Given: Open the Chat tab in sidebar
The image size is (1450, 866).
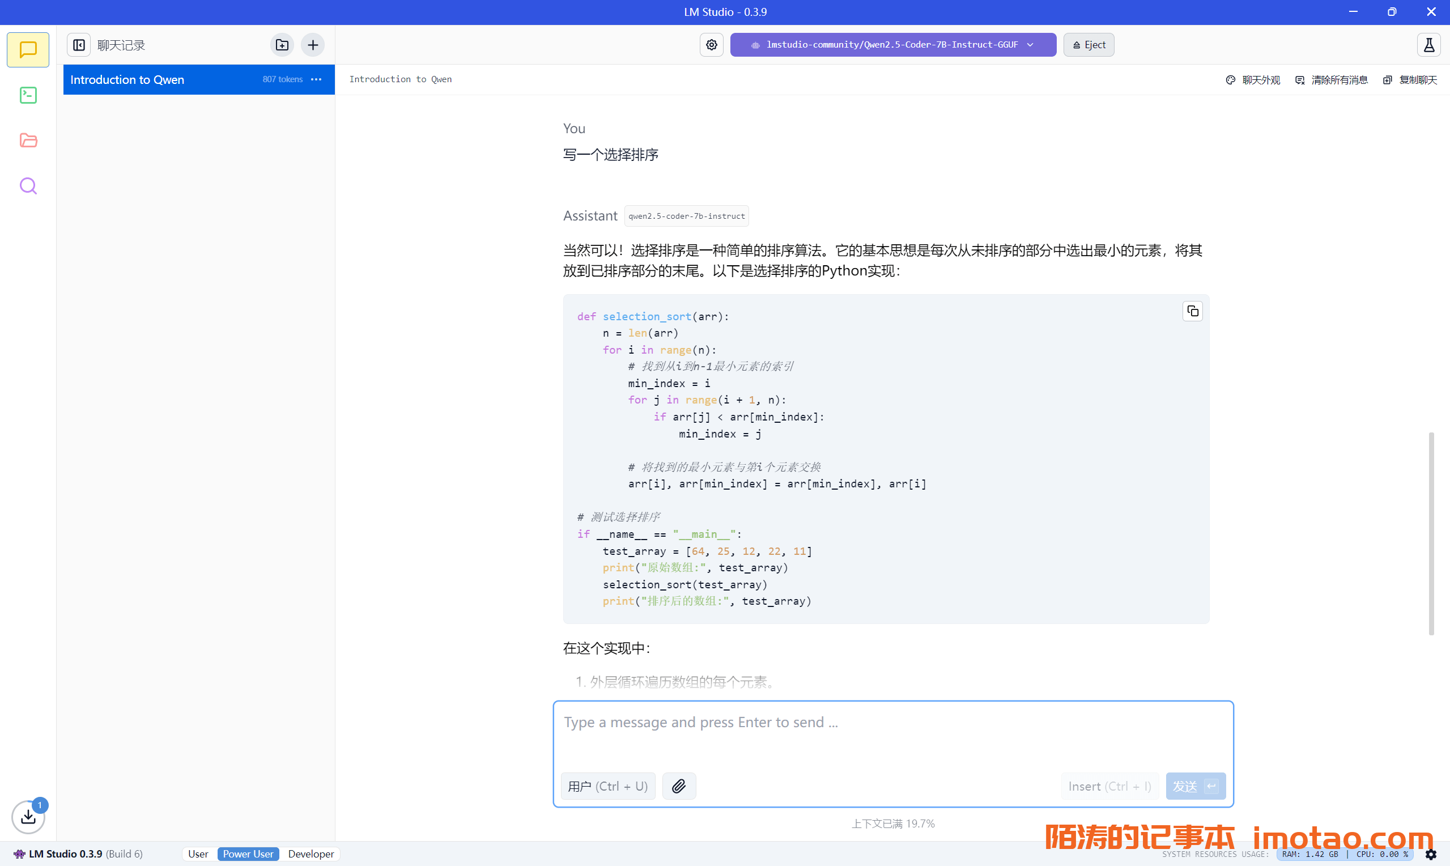Looking at the screenshot, I should 28,50.
